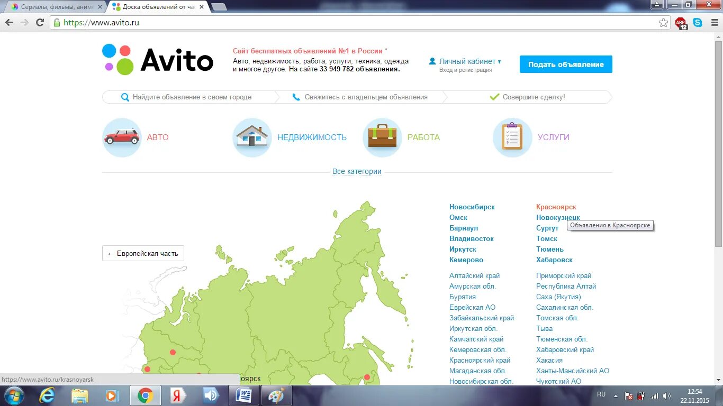
Task: Close the Сериалы, фильмы tab
Action: [100, 7]
